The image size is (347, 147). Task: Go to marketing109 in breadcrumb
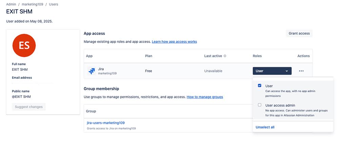click(32, 4)
